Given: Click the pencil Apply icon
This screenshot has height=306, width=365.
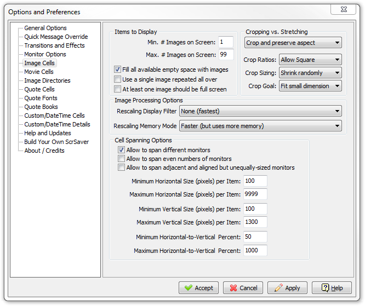Looking at the screenshot, I should click(278, 288).
